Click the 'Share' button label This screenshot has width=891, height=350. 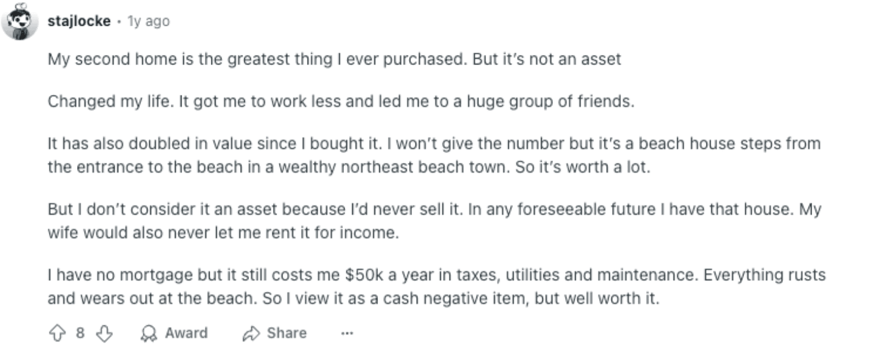click(x=287, y=333)
